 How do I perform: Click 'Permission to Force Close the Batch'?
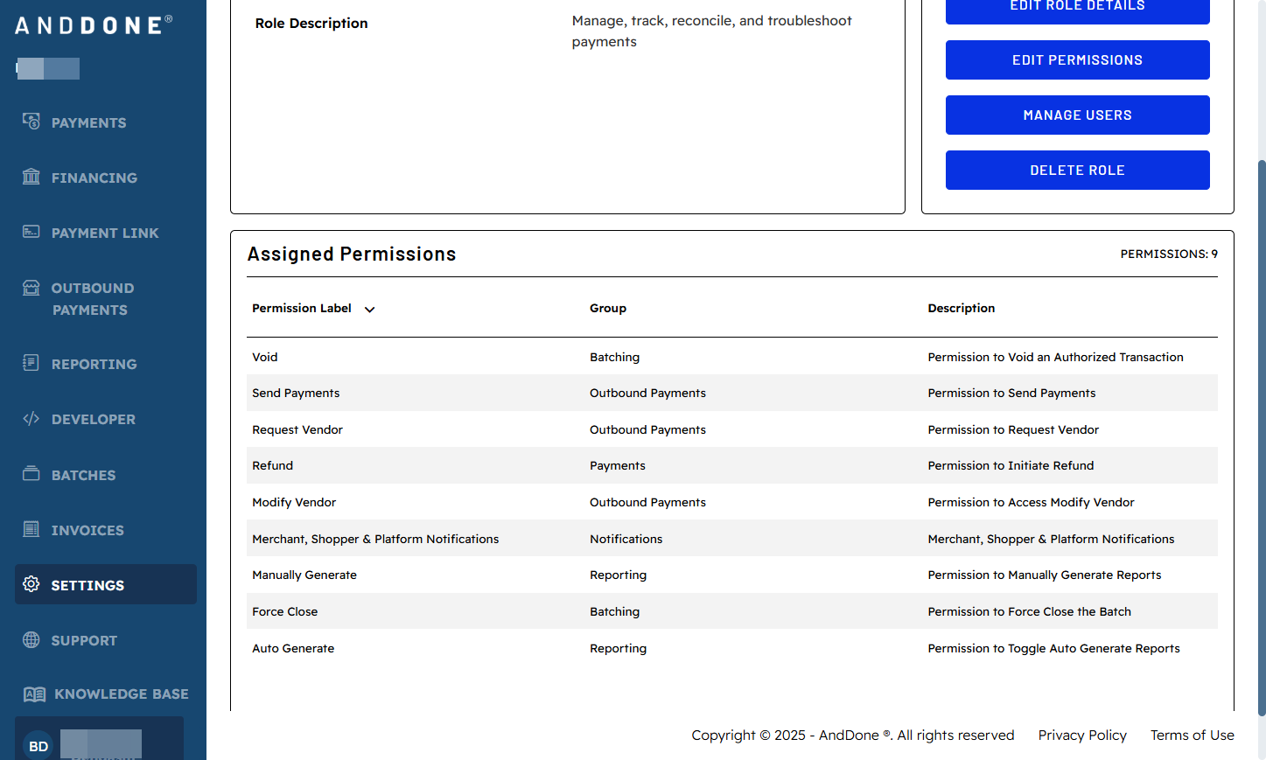coord(1029,611)
